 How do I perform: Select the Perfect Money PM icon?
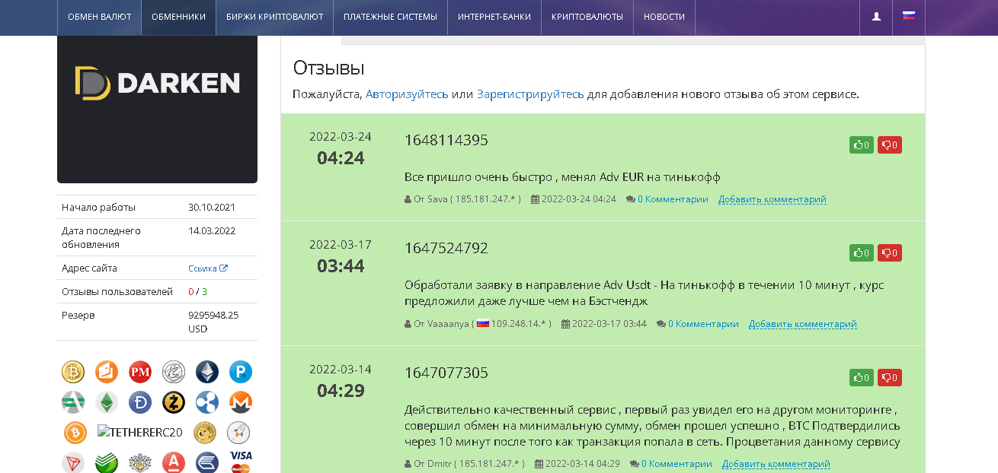tap(140, 372)
